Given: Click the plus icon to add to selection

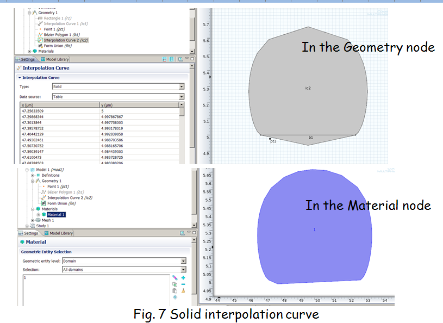Looking at the screenshot, I should click(x=183, y=278).
